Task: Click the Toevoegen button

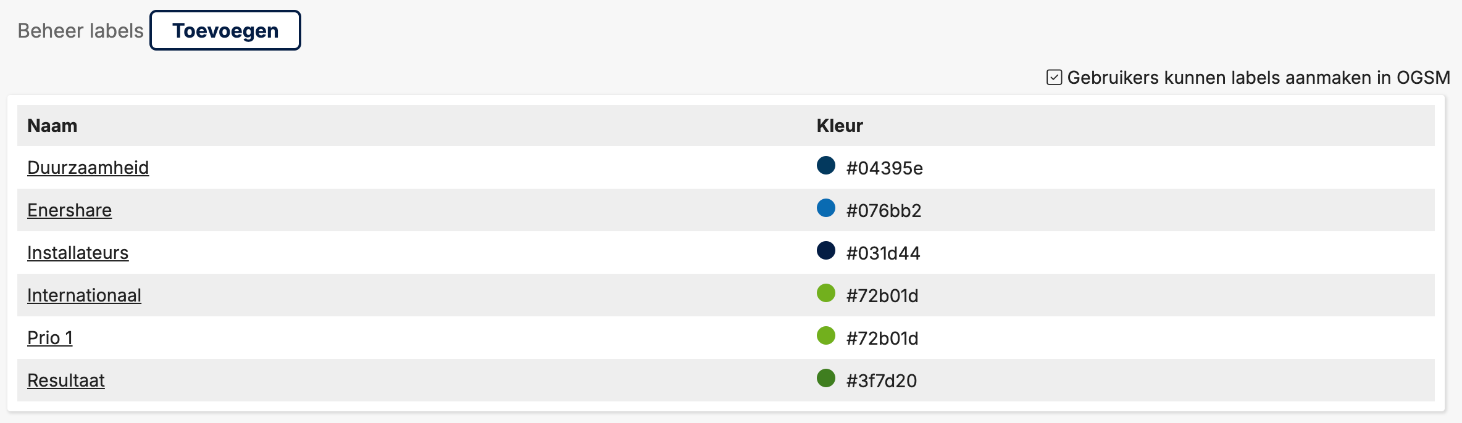Action: coord(225,30)
